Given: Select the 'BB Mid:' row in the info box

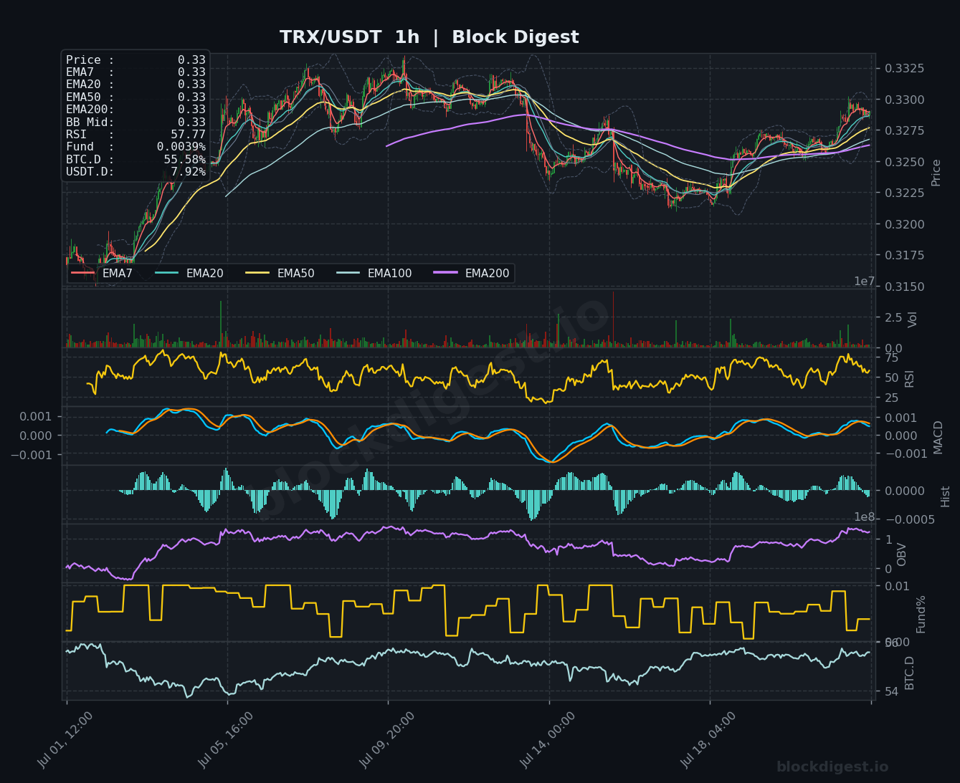Looking at the screenshot, I should pyautogui.click(x=136, y=123).
